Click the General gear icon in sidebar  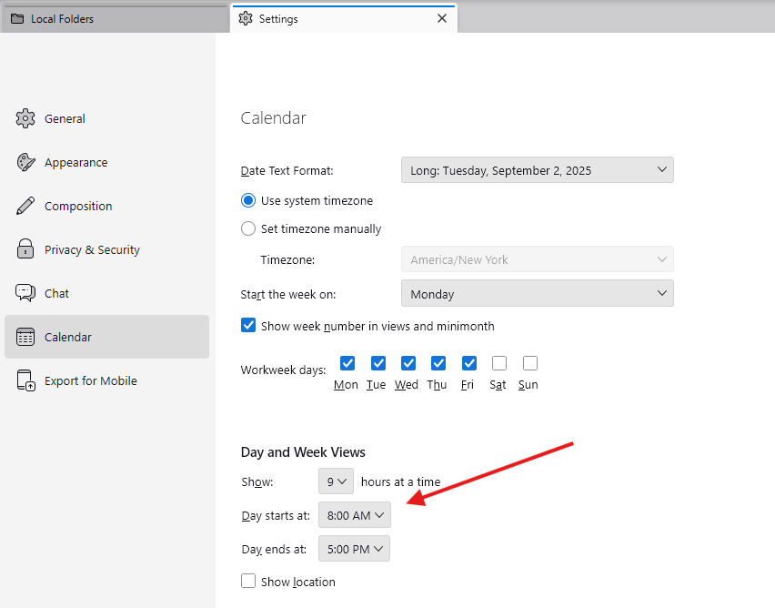(25, 118)
